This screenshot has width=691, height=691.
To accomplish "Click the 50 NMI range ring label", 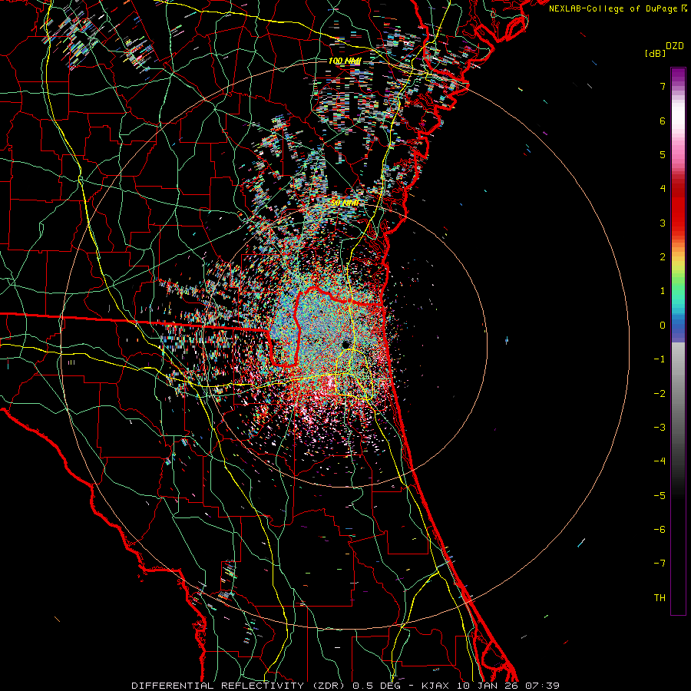I will pos(344,203).
